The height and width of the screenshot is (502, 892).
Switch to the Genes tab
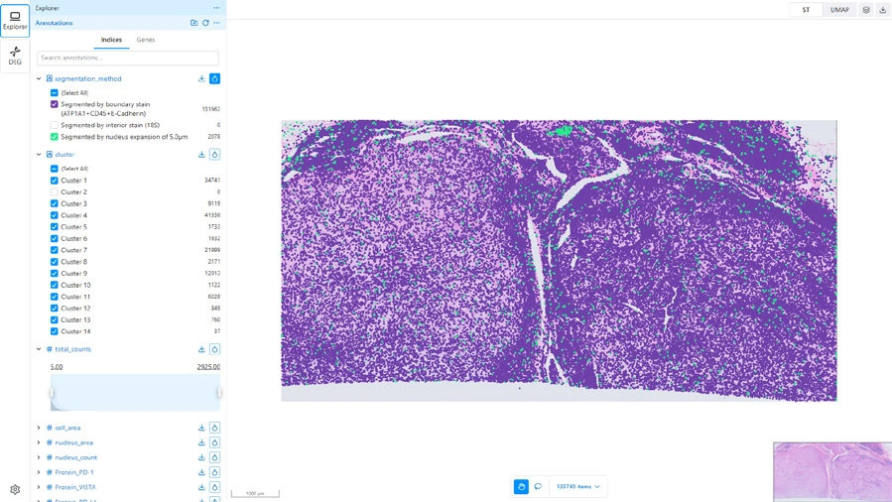tap(146, 40)
